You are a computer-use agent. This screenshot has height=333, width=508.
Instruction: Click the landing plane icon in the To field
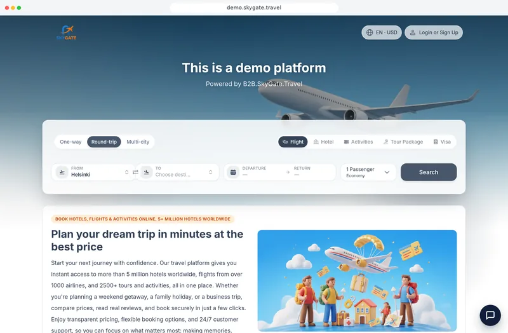tap(146, 172)
